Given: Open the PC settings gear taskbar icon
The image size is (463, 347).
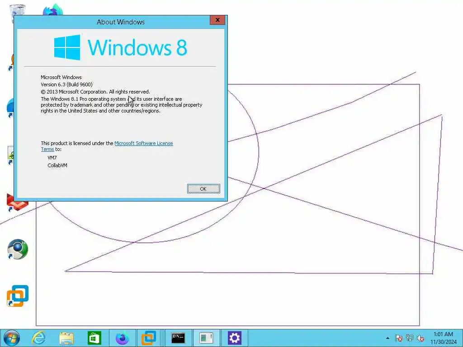Looking at the screenshot, I should coord(235,338).
